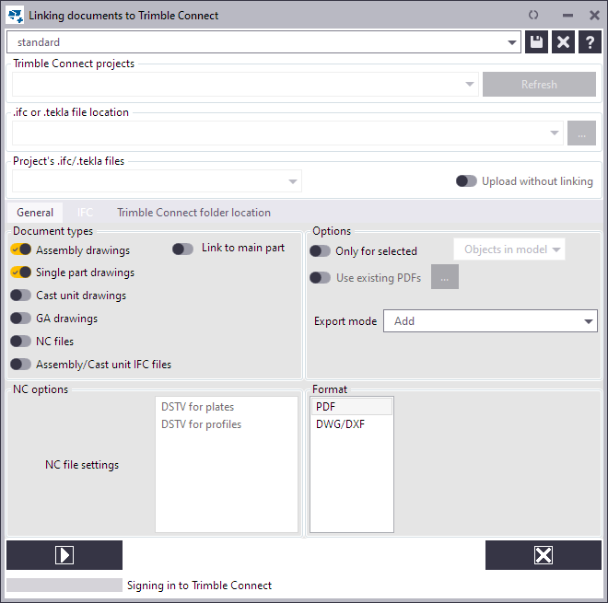Click the sign-in progress bar

pos(64,586)
